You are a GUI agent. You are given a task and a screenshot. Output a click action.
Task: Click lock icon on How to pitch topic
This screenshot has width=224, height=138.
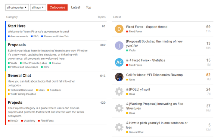pyautogui.click(x=127, y=123)
